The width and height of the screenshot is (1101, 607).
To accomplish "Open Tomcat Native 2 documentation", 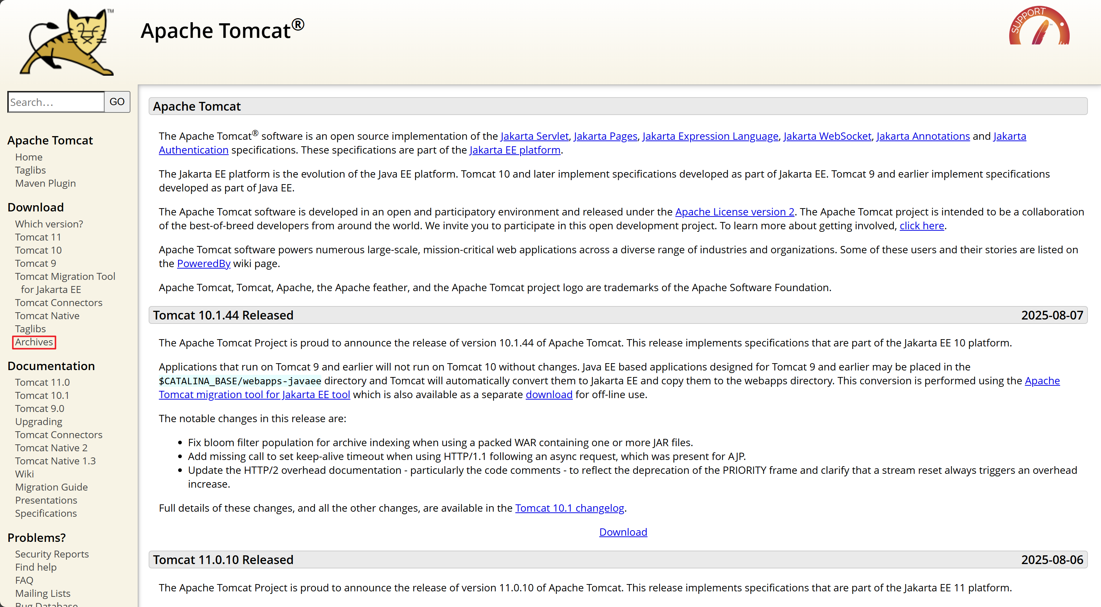I will (51, 448).
